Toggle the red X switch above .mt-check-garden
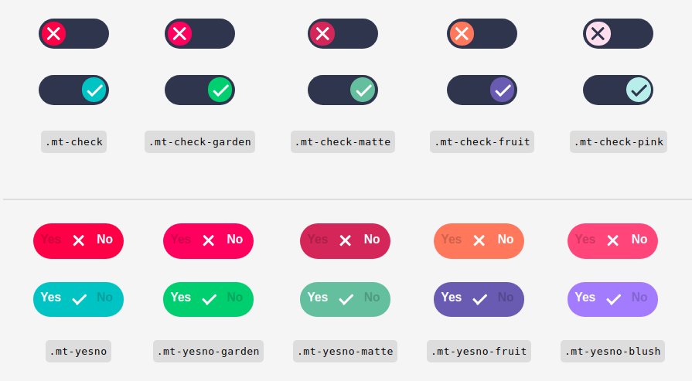The height and width of the screenshot is (381, 692). (x=200, y=33)
